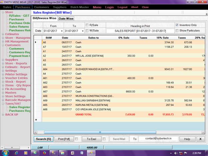Switch to the Date Wise tab
The image size is (208, 156).
(66, 18)
